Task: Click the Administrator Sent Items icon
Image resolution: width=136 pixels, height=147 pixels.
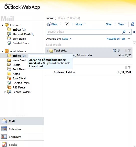Action: (9, 69)
